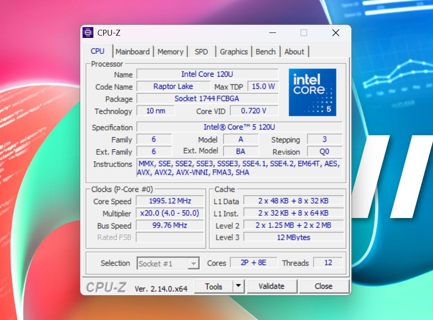Click the Core Speed value 1995.12 MHz

click(170, 201)
